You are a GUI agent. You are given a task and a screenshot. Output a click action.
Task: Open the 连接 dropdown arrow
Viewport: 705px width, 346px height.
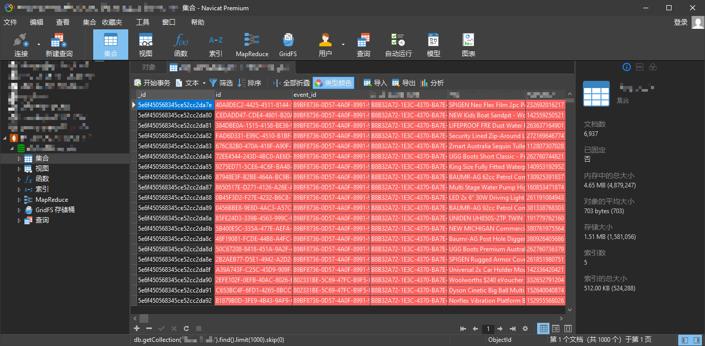[39, 45]
